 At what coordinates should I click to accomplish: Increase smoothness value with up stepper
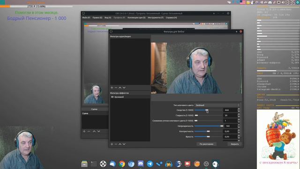(x=239, y=115)
